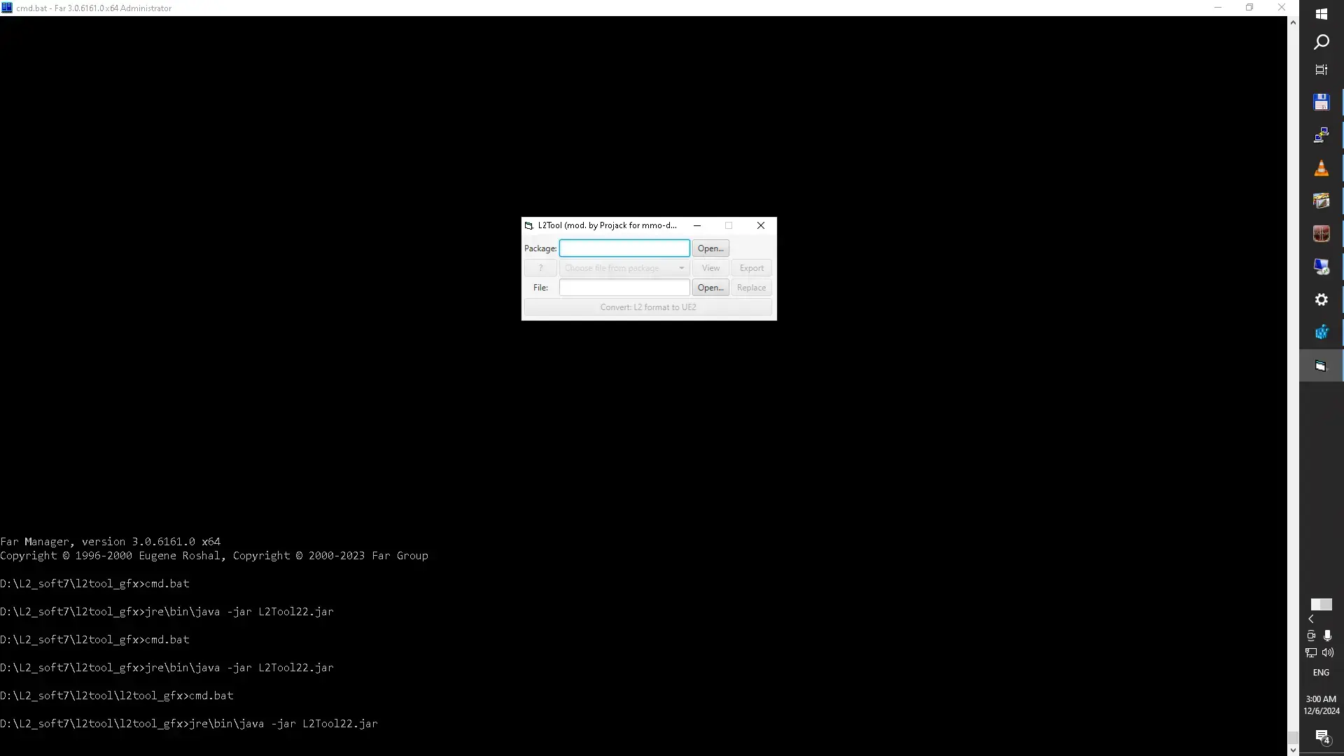The height and width of the screenshot is (756, 1344).
Task: Open the remote desktop monitor taskbar icon
Action: coord(1321,267)
